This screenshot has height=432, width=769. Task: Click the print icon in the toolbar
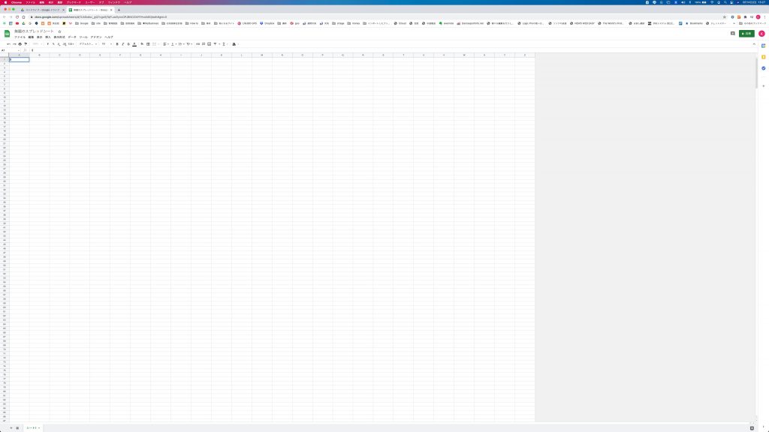coord(20,43)
